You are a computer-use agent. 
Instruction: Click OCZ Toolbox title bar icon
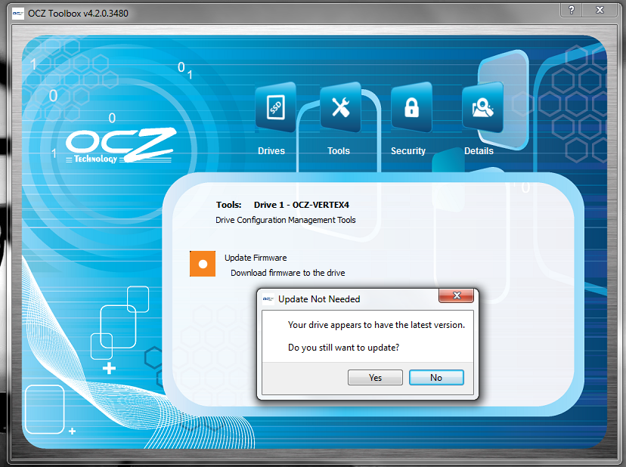coord(18,14)
